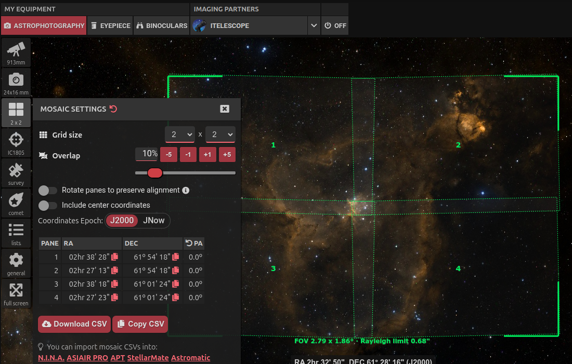Open the grid columns dropdown
Viewport: 572px width, 364px height.
(x=180, y=134)
